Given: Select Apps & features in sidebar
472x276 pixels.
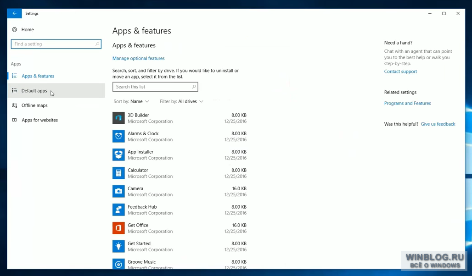Looking at the screenshot, I should [38, 76].
